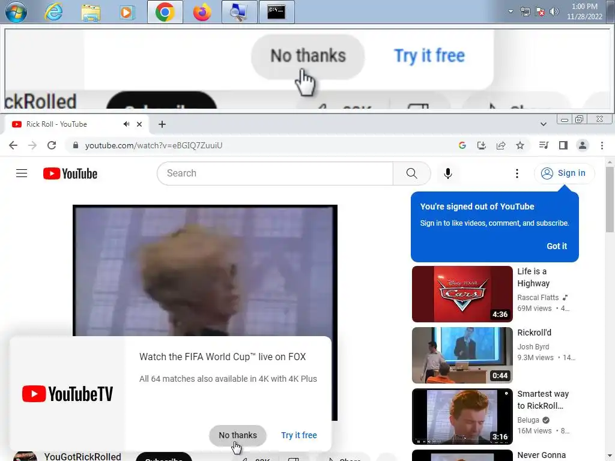Open the Rickroll'd video thumbnail
The width and height of the screenshot is (615, 461).
point(462,355)
